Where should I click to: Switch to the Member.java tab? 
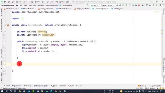(118, 9)
